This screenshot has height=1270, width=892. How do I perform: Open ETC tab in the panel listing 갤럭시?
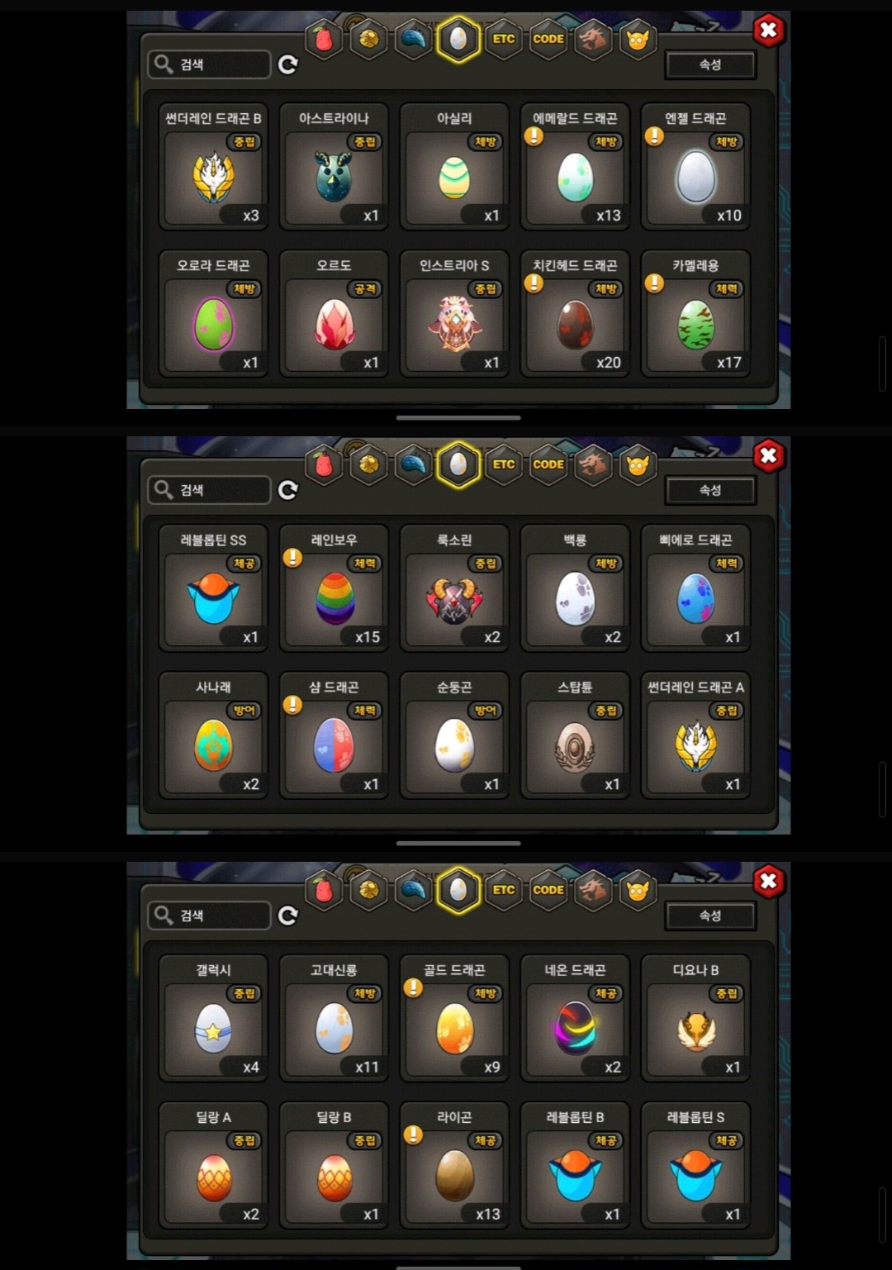click(x=504, y=890)
